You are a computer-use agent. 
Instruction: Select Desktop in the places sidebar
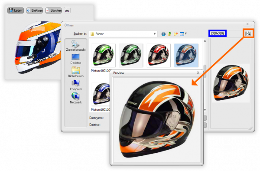pyautogui.click(x=76, y=59)
